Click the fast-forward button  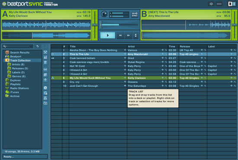click(x=129, y=35)
